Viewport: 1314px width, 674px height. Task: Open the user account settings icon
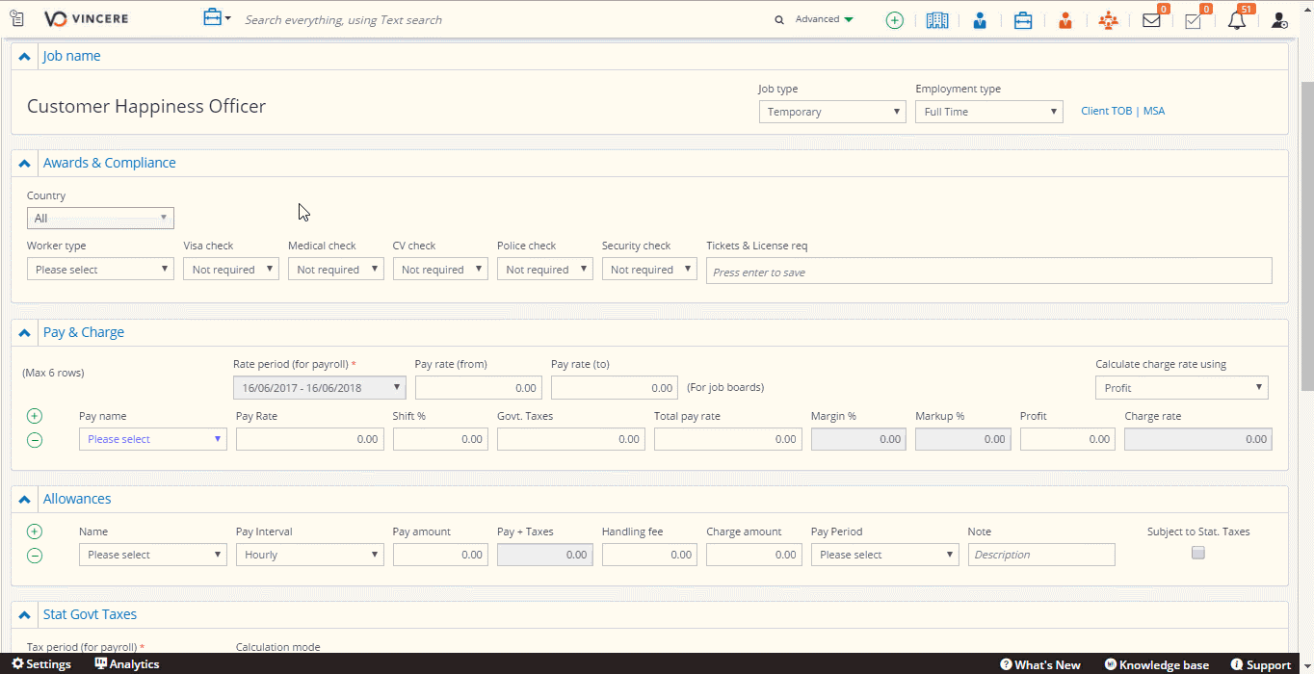(1279, 20)
